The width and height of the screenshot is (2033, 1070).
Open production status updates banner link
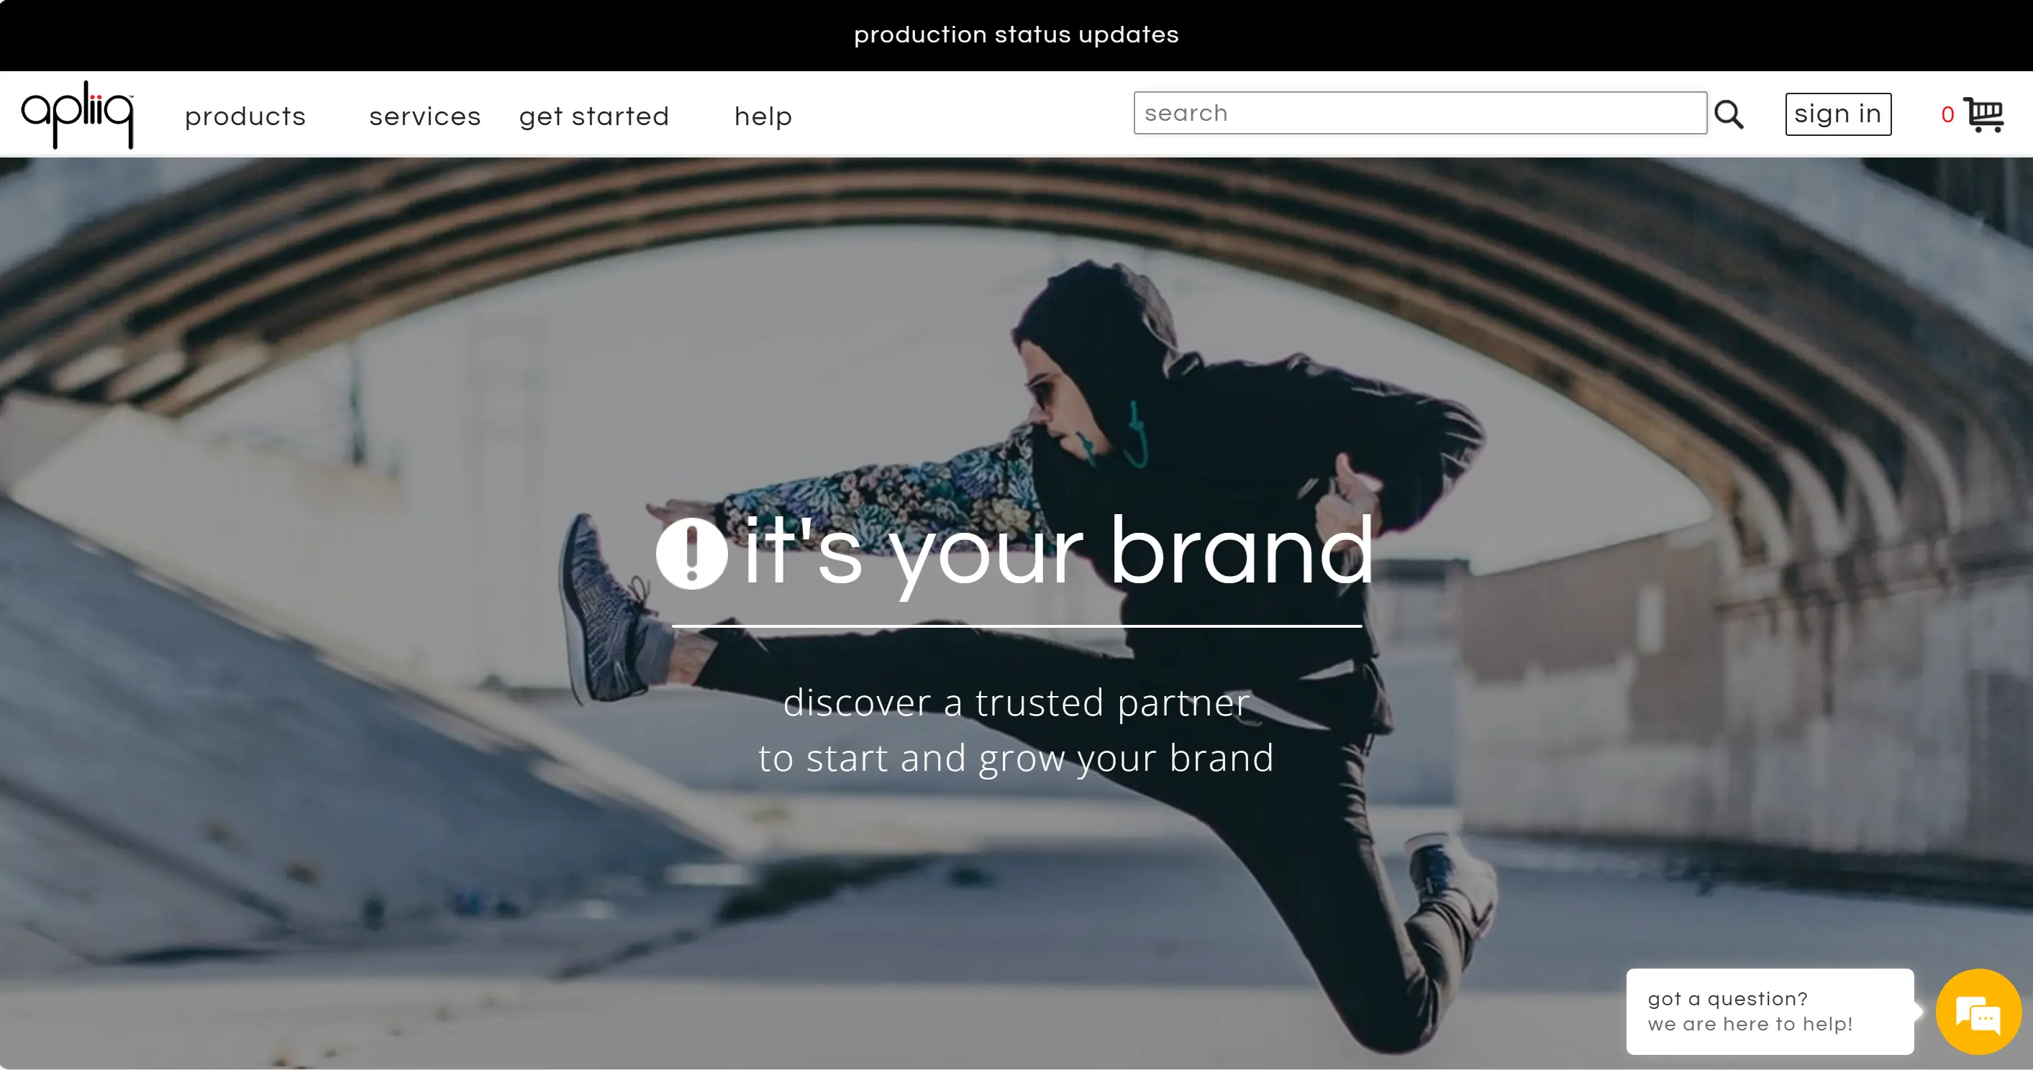click(1016, 35)
